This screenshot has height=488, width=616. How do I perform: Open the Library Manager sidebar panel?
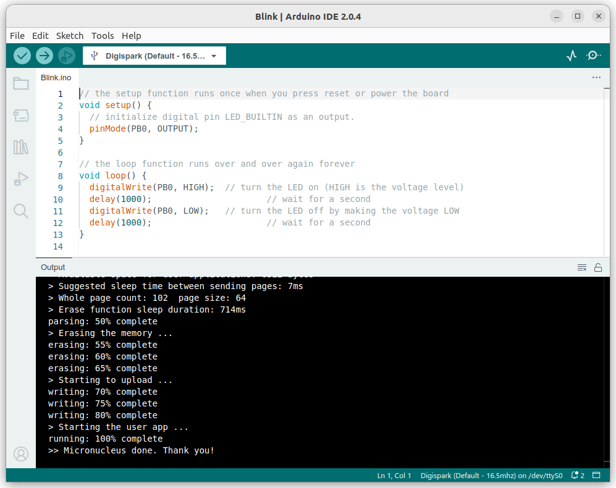pos(21,147)
